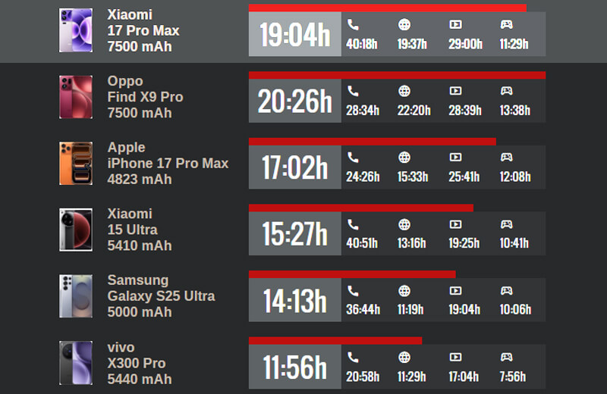Click the gaming icon for Xiaomi 15 Ultra
Viewport: 607px width, 394px height.
(506, 224)
